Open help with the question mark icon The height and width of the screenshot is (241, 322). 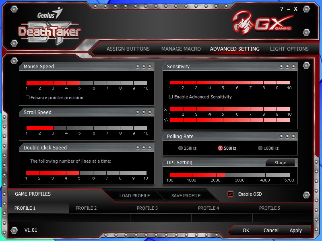pyautogui.click(x=282, y=9)
